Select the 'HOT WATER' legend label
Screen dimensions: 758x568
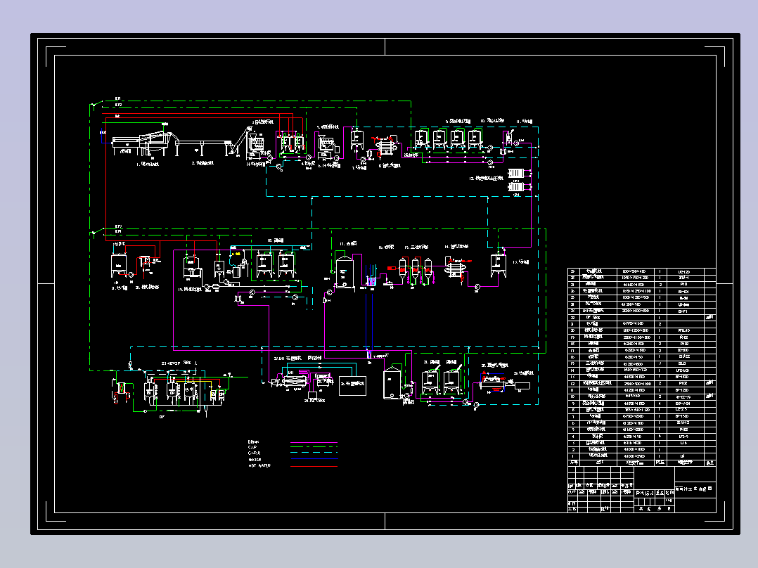click(x=259, y=466)
